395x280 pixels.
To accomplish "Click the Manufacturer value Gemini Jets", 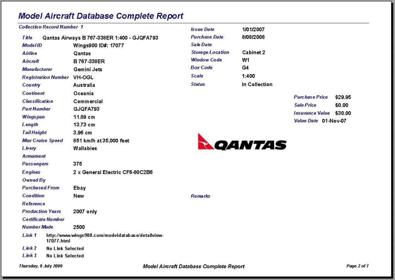I will 88,69.
